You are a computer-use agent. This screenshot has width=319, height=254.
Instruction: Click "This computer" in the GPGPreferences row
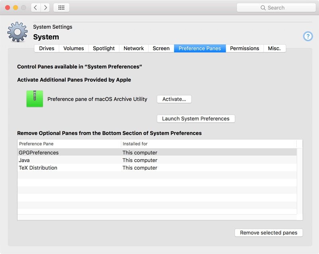[x=140, y=152]
